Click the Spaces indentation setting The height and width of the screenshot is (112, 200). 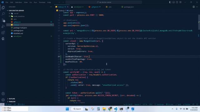137,105
